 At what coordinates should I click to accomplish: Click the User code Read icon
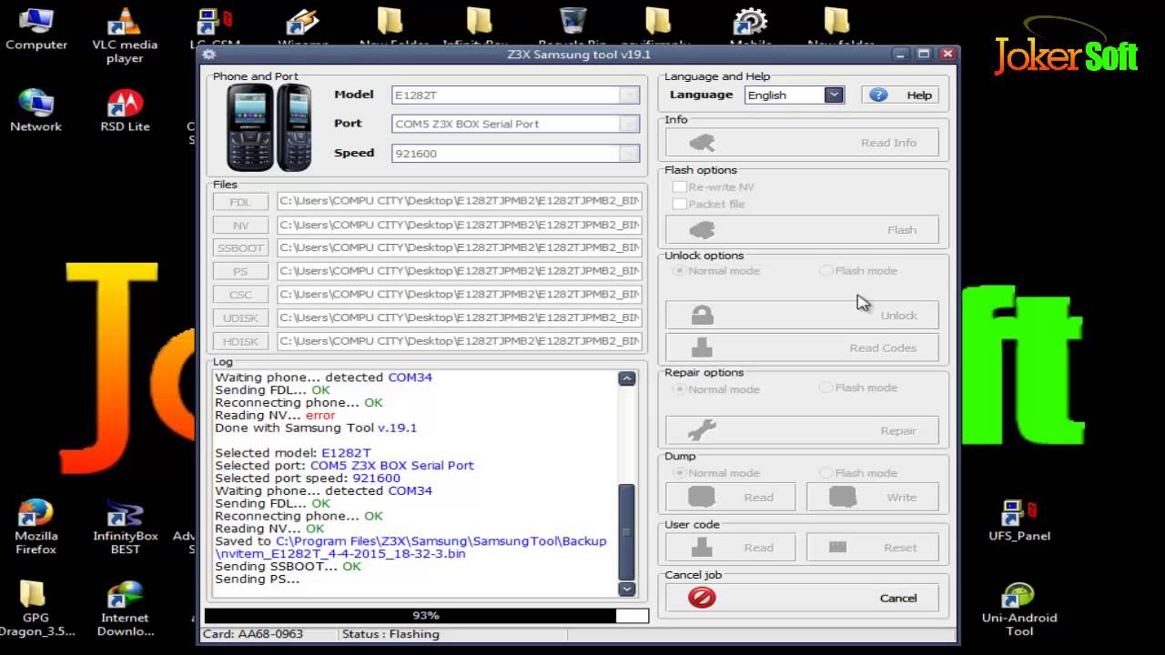702,547
